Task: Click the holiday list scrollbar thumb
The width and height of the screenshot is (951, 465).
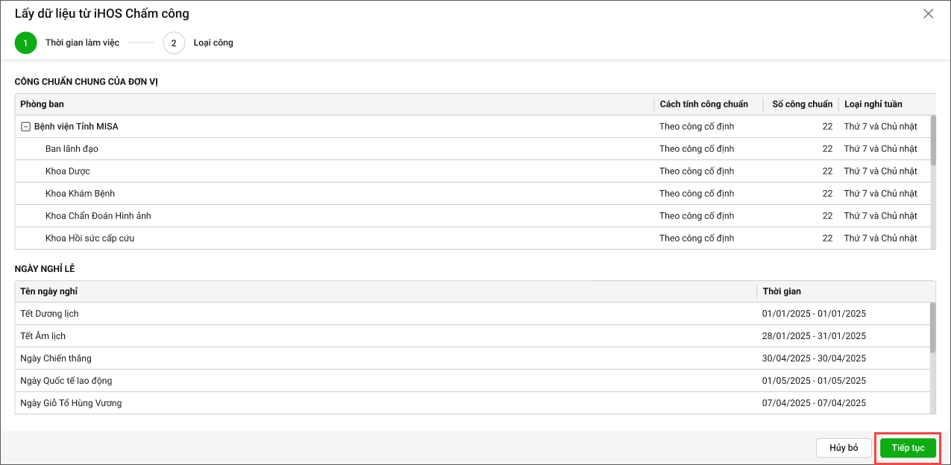Action: (932, 327)
